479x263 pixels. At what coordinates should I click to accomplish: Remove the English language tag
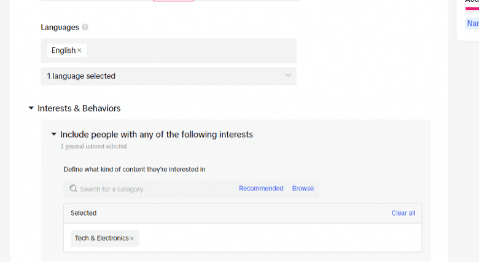click(79, 50)
